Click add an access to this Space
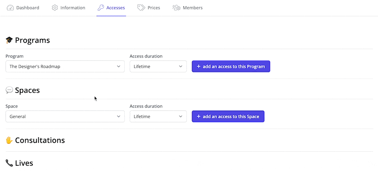The width and height of the screenshot is (378, 171). [228, 116]
